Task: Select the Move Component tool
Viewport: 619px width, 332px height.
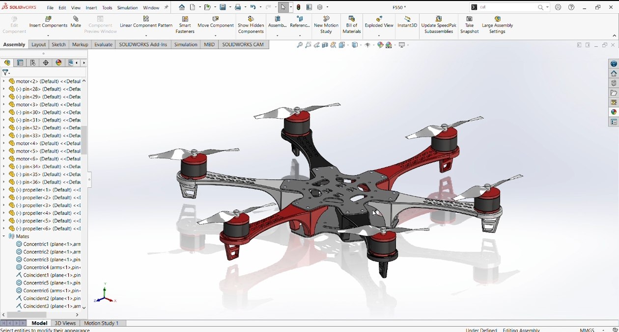Action: [x=215, y=22]
